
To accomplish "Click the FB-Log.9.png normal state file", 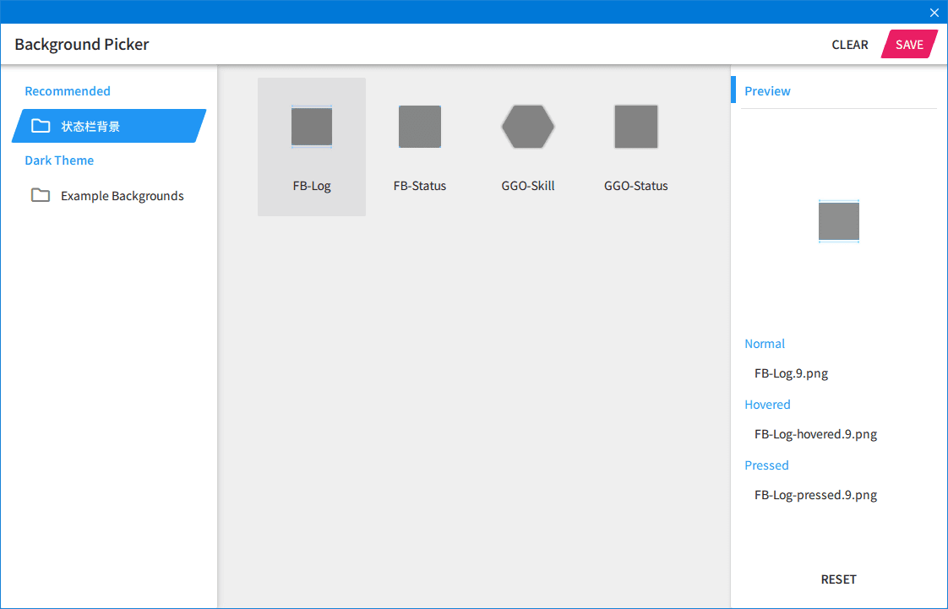I will tap(791, 372).
